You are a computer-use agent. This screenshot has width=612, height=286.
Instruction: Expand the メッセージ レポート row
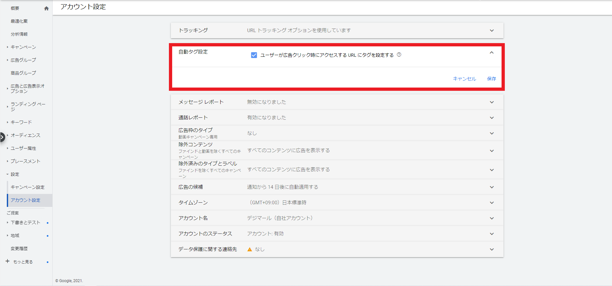click(337, 102)
